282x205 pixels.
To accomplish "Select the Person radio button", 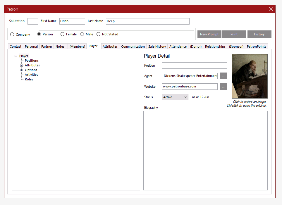I will pos(39,34).
